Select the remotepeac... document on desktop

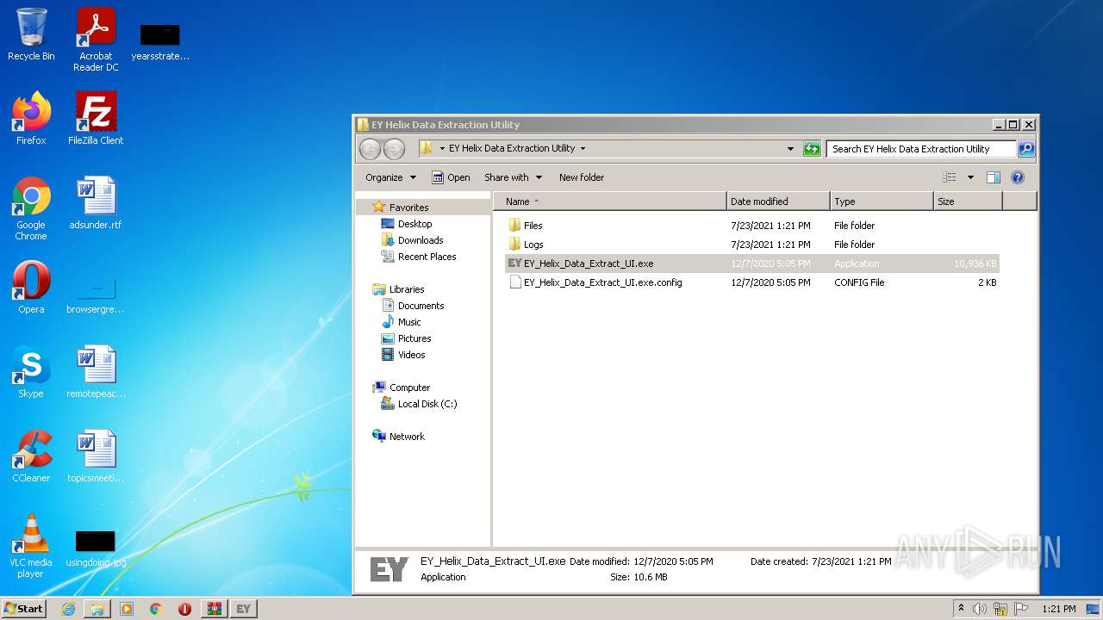point(96,372)
